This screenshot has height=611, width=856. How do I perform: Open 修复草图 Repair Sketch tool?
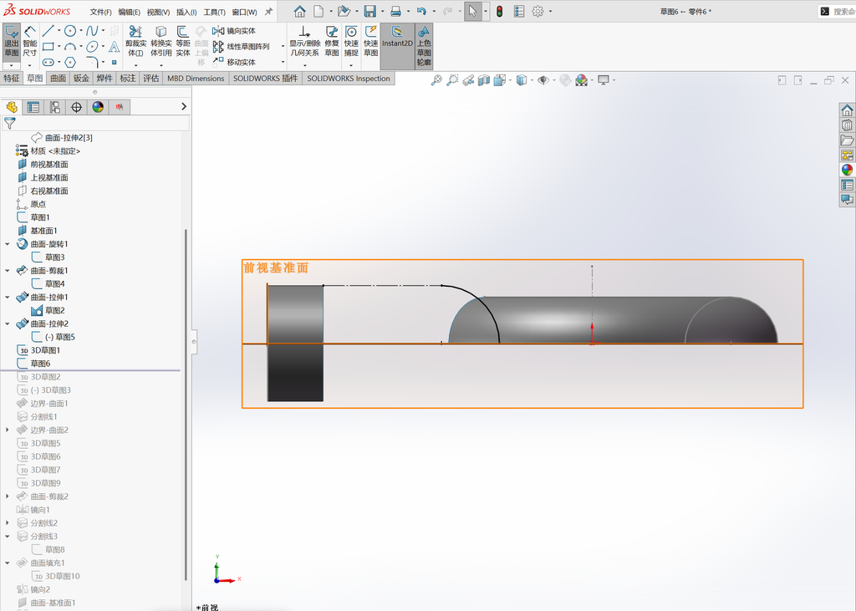(331, 42)
